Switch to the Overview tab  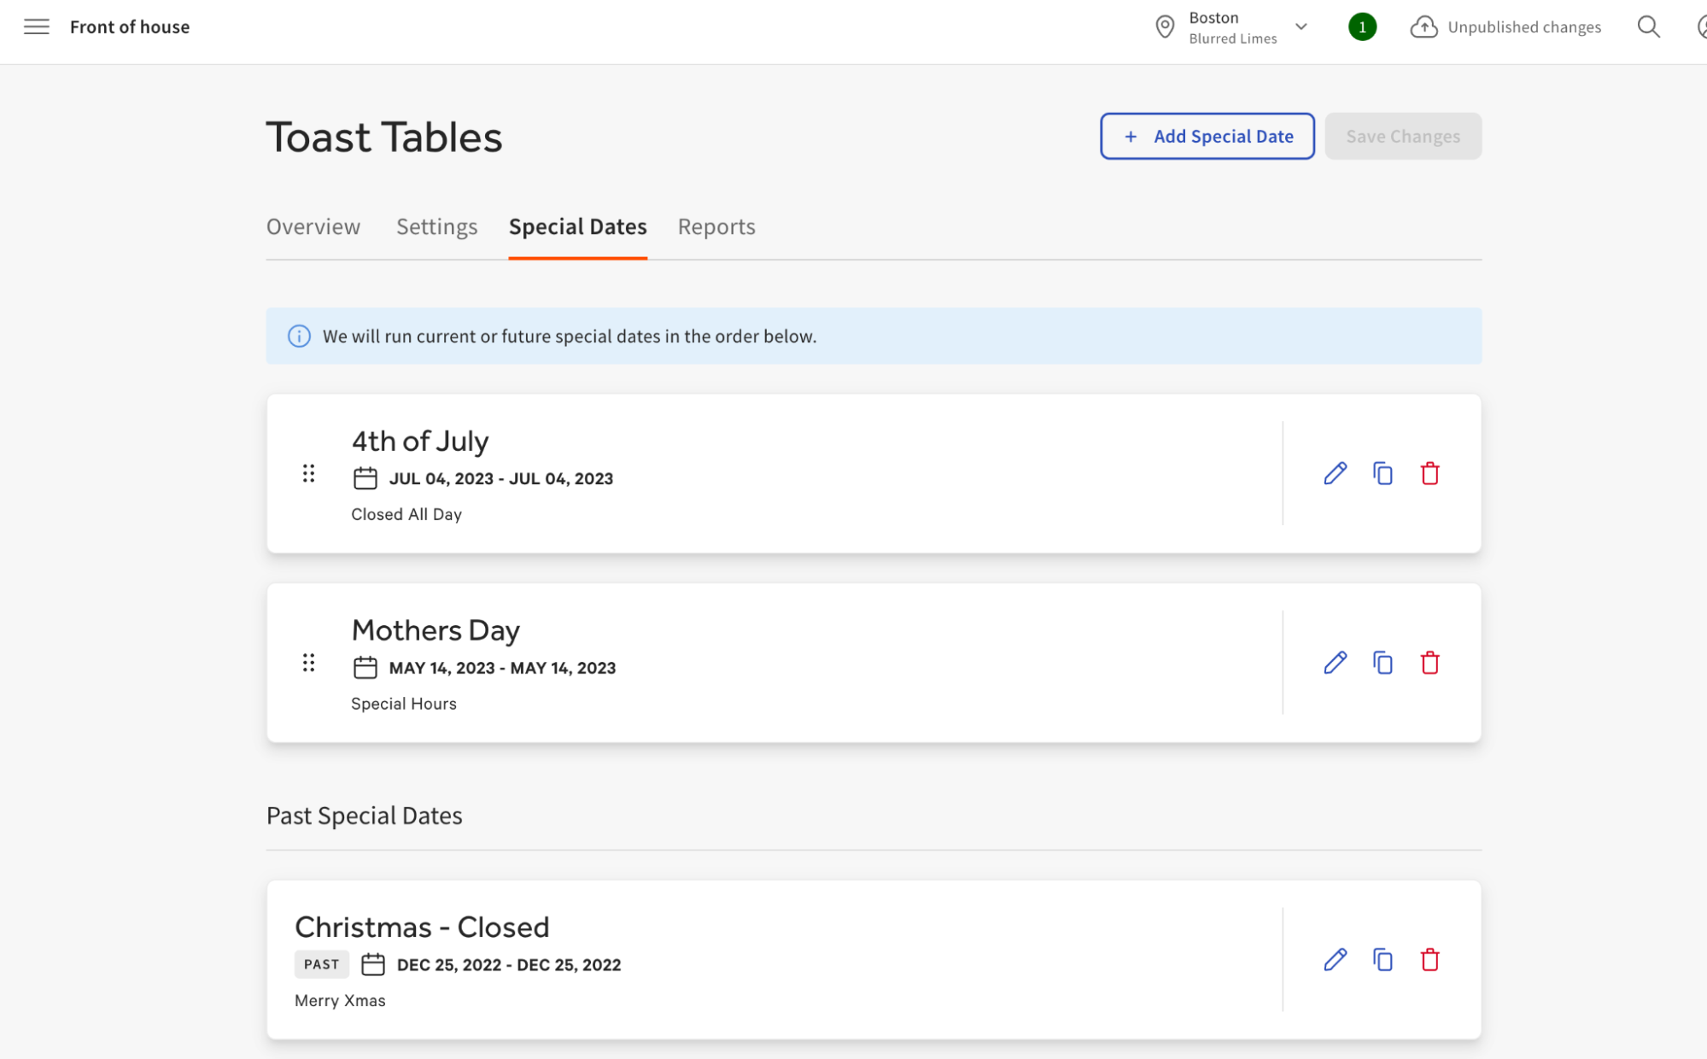coord(313,226)
